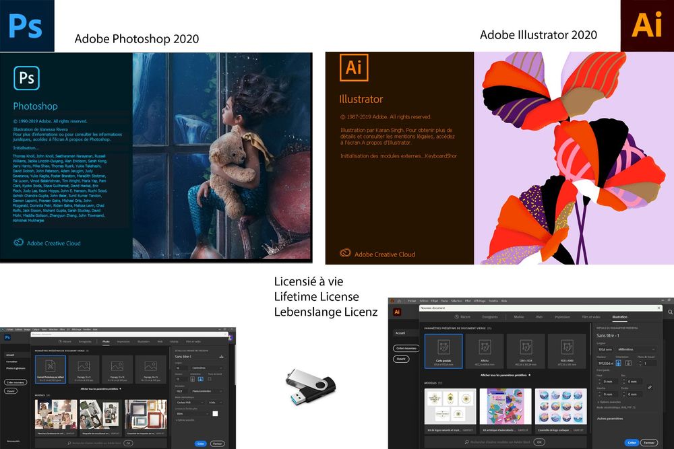Viewport: 674px width, 449px height.
Task: Choose the Format Photoshop par défaut preset
Action: (x=51, y=369)
